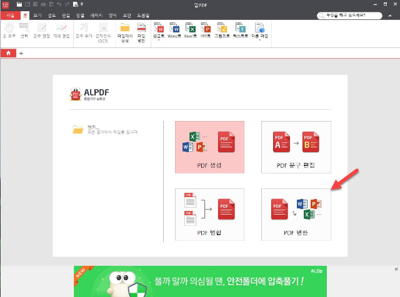Screen dimensions: 400x297
Task: Switch to the 도움말 (Help) ribbon tab
Action: 143,16
